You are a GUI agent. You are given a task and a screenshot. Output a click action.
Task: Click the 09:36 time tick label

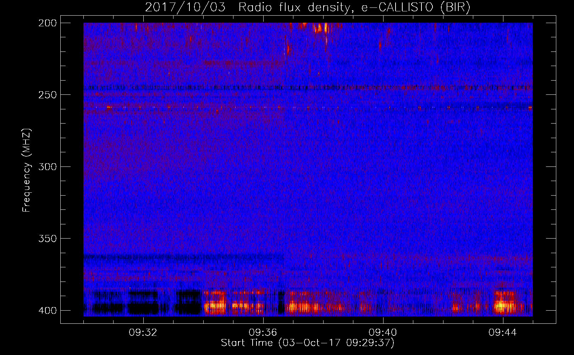click(x=263, y=333)
